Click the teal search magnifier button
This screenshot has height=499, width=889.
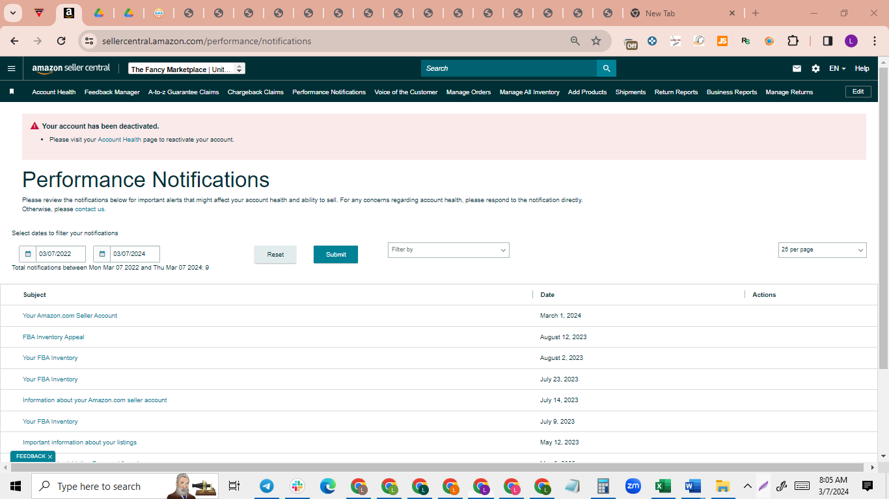[607, 68]
